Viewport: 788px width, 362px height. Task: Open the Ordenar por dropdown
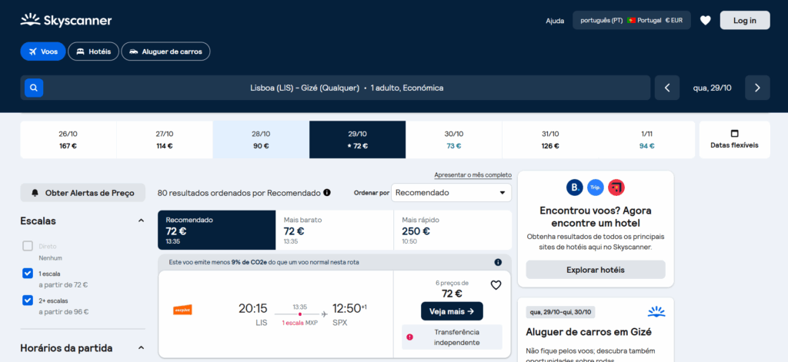pyautogui.click(x=451, y=192)
